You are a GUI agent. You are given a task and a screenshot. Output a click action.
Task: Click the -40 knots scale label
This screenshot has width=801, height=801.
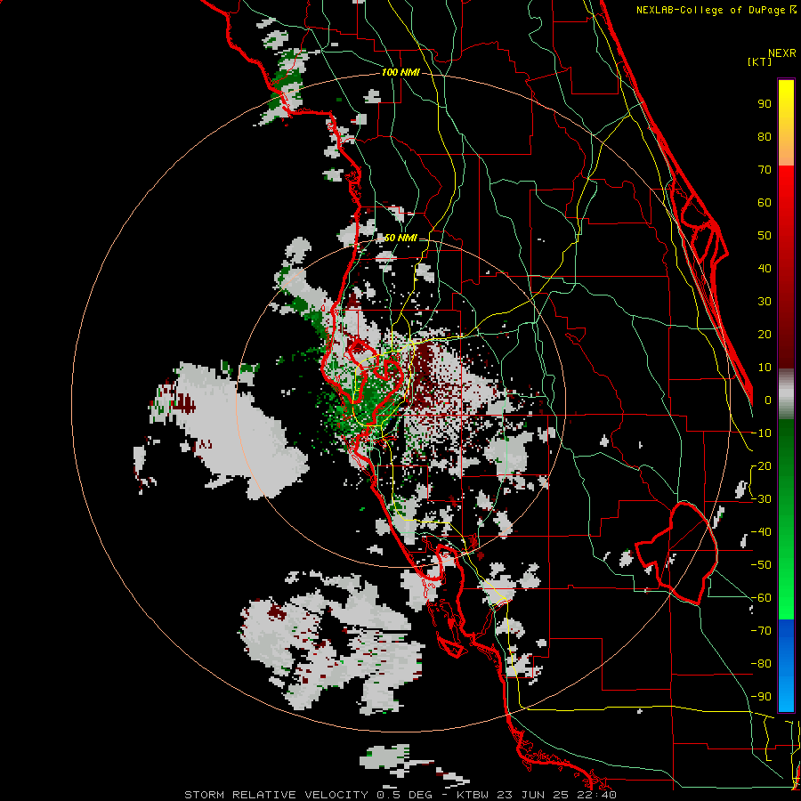click(761, 532)
